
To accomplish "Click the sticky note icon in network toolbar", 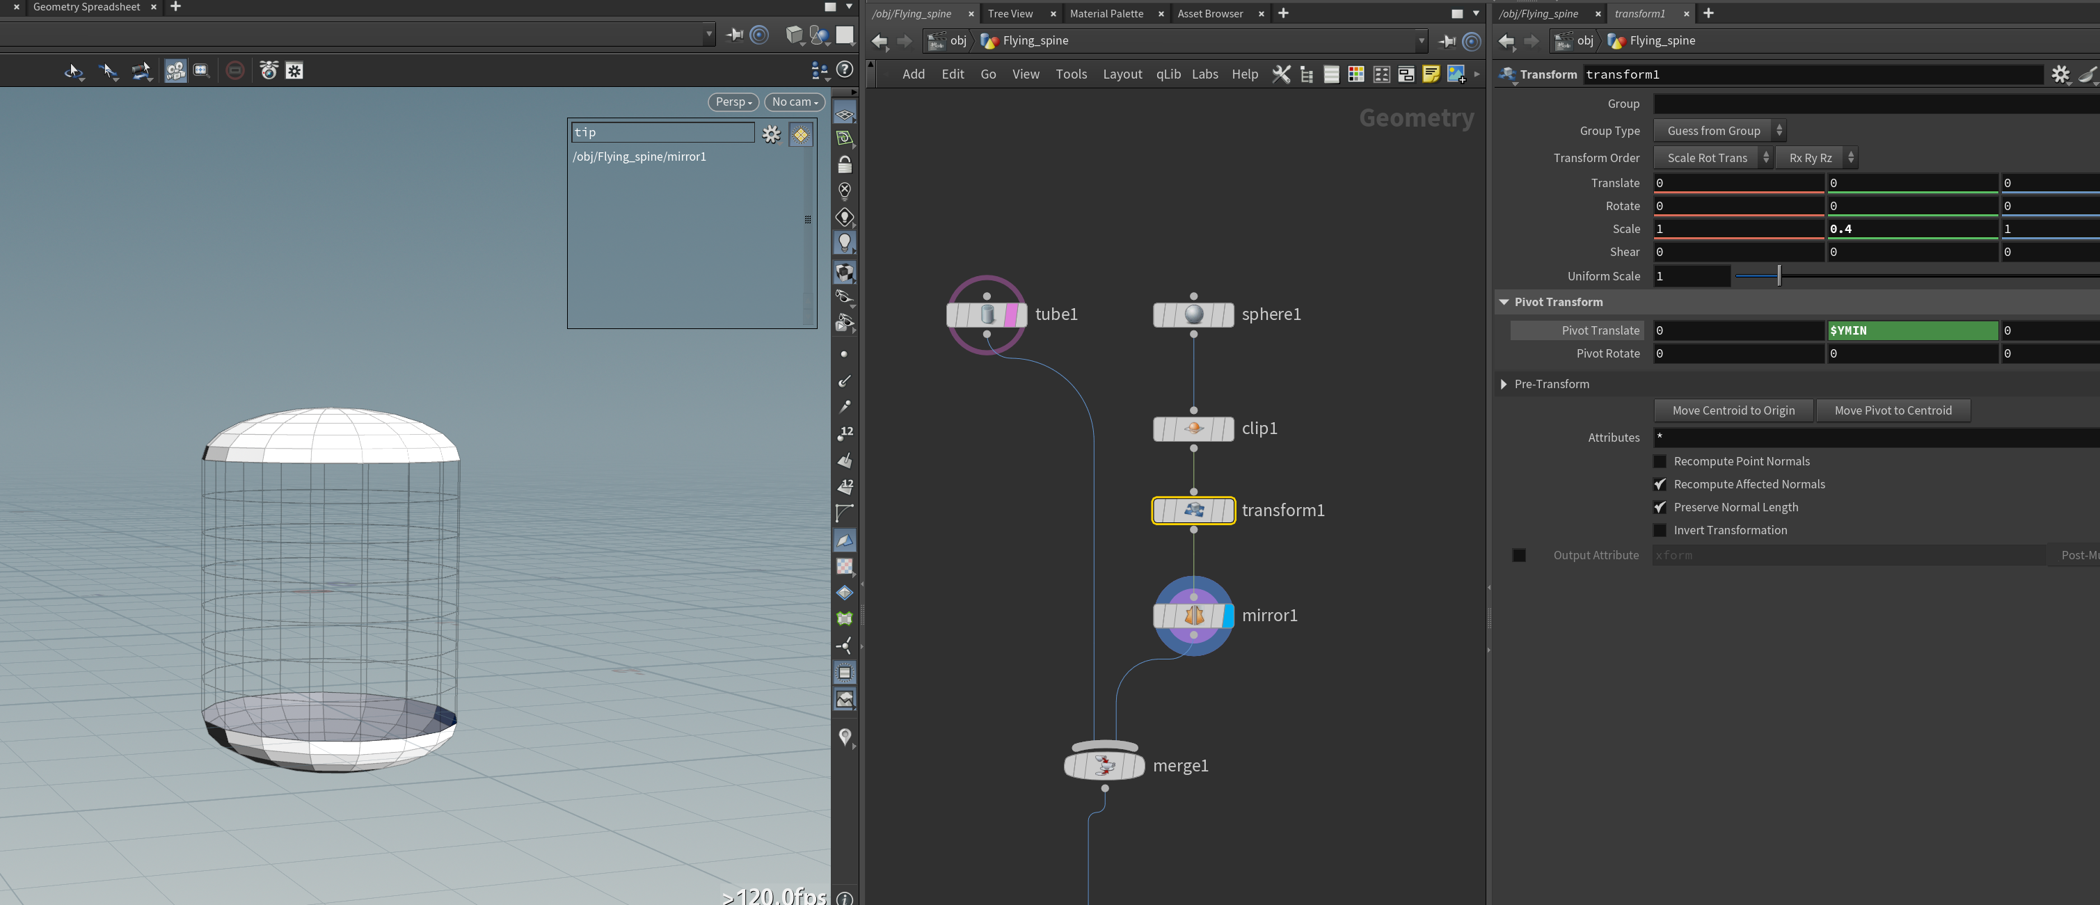I will [1431, 74].
